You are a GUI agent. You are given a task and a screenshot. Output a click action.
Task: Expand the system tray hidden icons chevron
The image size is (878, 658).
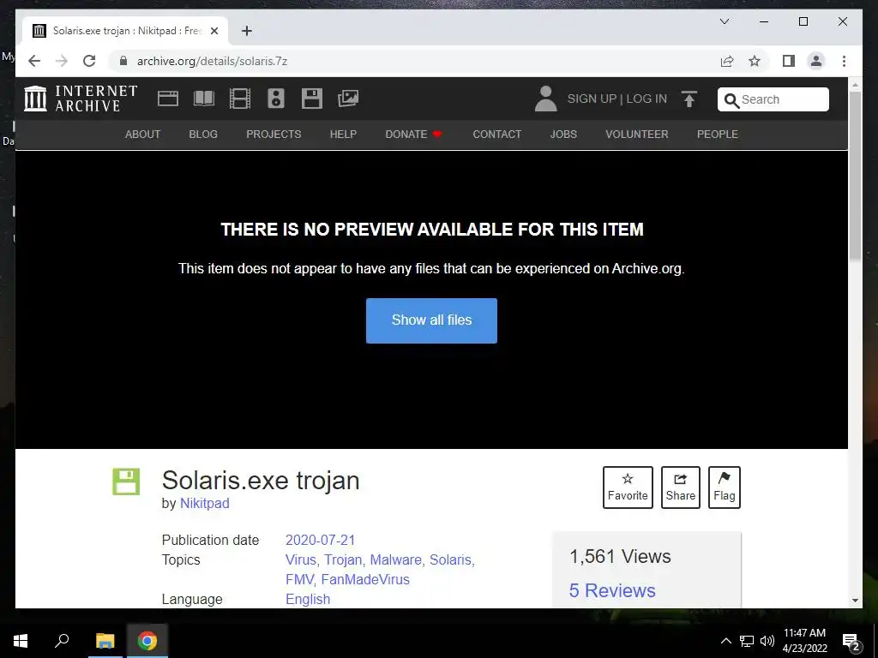point(725,641)
